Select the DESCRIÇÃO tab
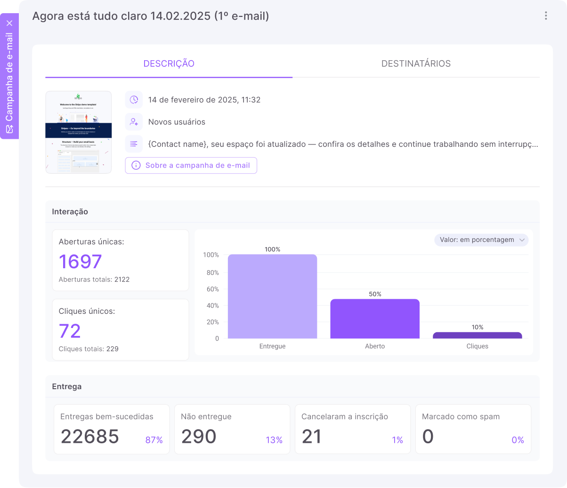Screen dimensions: 567x488 click(169, 64)
